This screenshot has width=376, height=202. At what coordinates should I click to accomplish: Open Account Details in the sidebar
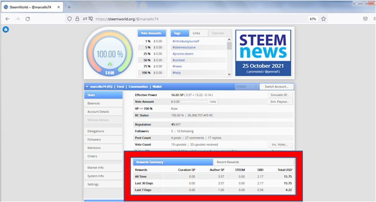pos(103,112)
